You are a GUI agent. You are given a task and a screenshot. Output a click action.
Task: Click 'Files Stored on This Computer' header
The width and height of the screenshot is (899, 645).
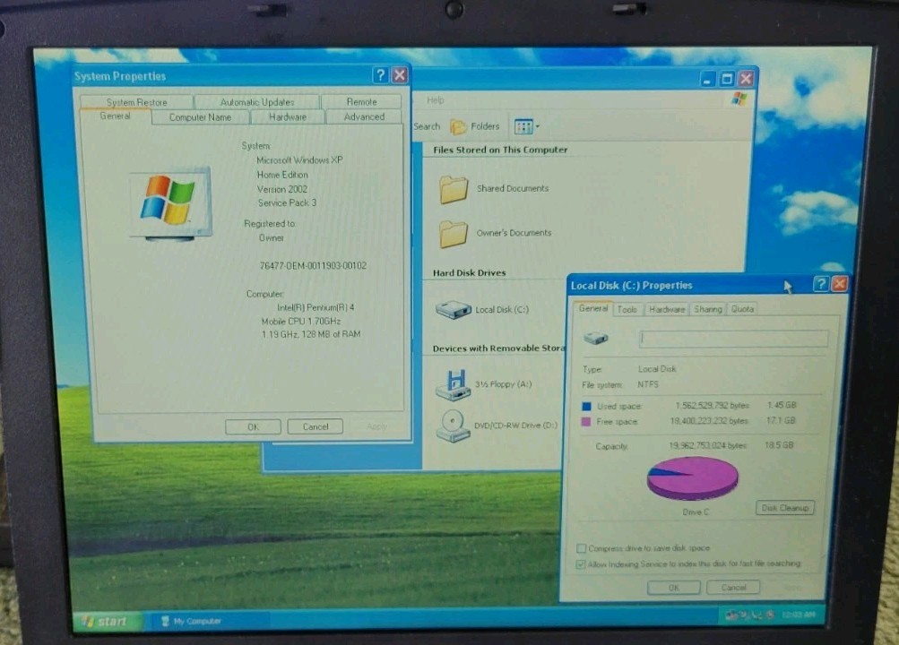tap(500, 150)
